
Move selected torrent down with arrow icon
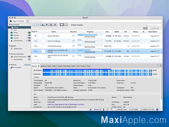[47, 25]
